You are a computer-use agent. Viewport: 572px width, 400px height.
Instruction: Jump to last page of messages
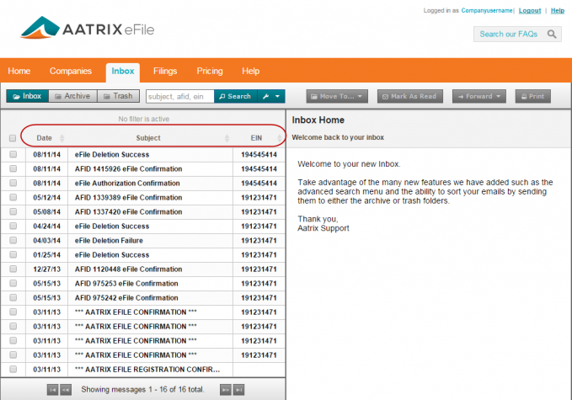pyautogui.click(x=238, y=389)
